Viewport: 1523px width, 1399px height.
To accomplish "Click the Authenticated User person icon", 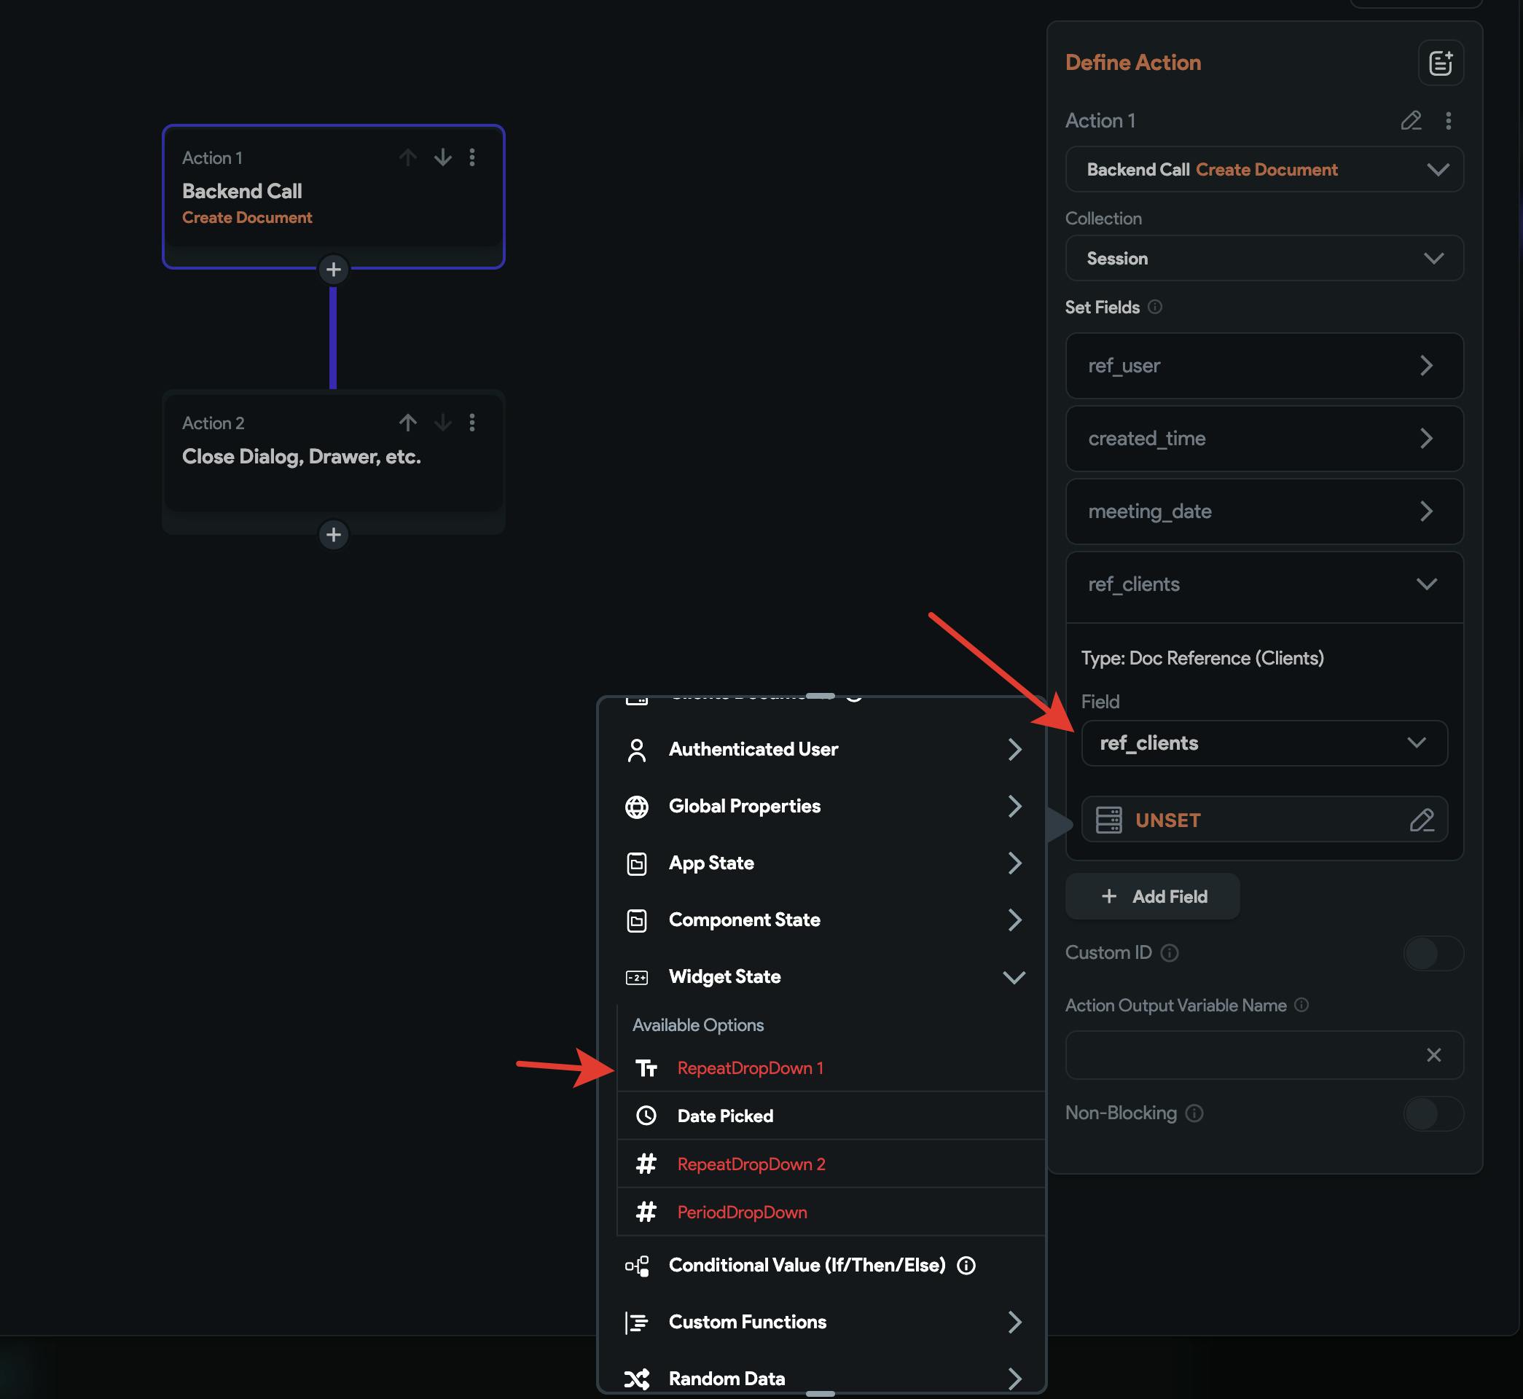I will pos(637,750).
